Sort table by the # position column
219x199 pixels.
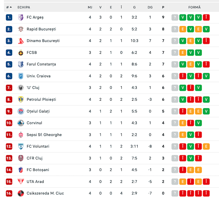pyautogui.click(x=9, y=7)
